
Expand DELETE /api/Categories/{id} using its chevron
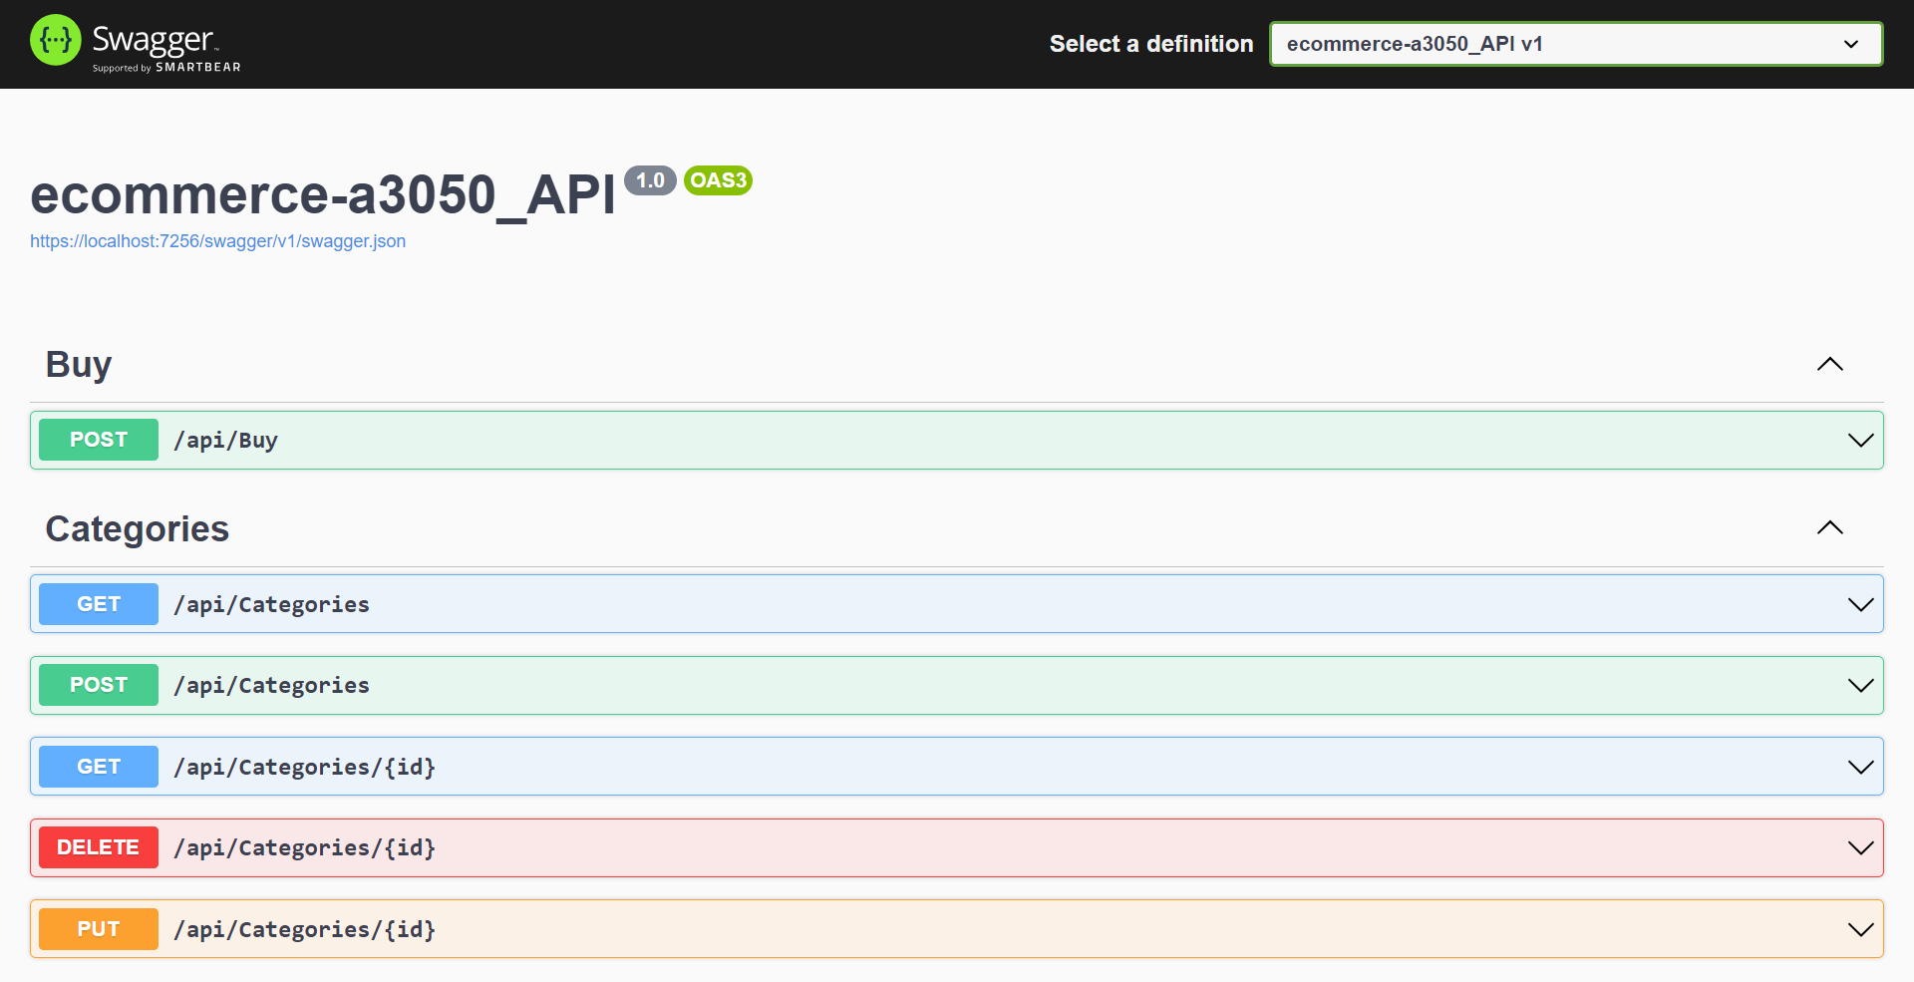(1860, 848)
